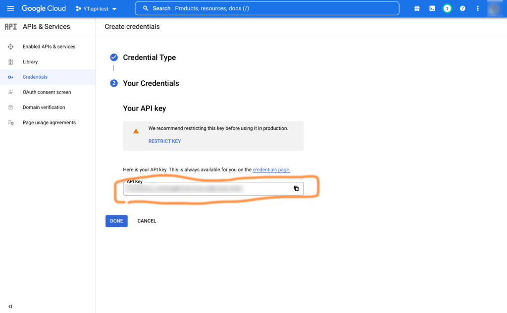
Task: Click the RESTRICT KEY link
Action: coord(164,141)
